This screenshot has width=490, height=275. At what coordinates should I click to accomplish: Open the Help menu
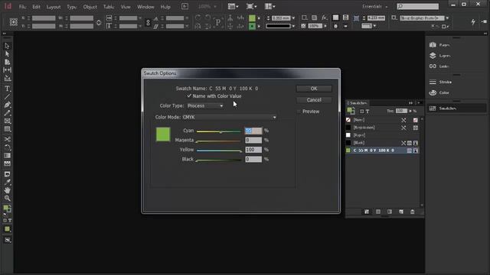165,7
